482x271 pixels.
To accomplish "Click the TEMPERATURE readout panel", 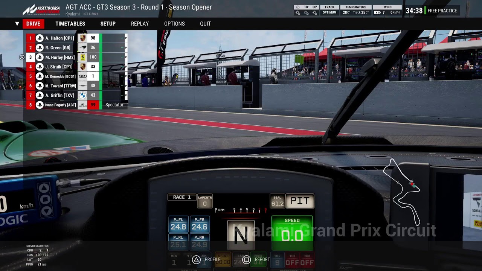I will click(x=356, y=10).
